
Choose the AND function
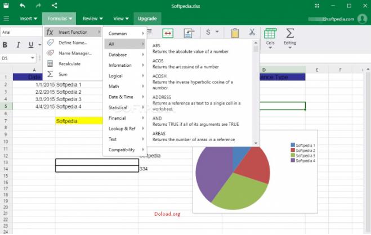200,121
